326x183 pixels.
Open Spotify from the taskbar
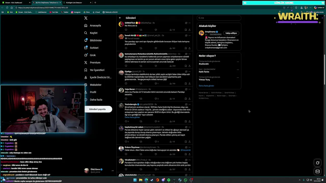click(x=169, y=180)
